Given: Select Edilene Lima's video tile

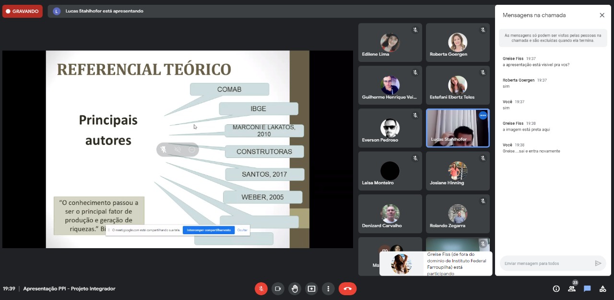Looking at the screenshot, I should [x=390, y=43].
